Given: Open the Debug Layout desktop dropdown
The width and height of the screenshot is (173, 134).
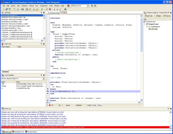Looking at the screenshot, I should [x=88, y=6].
